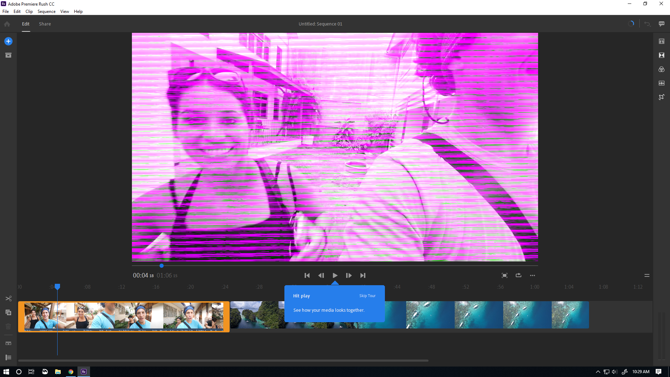Show hidden system tray icons
This screenshot has height=377, width=670.
[x=598, y=372]
